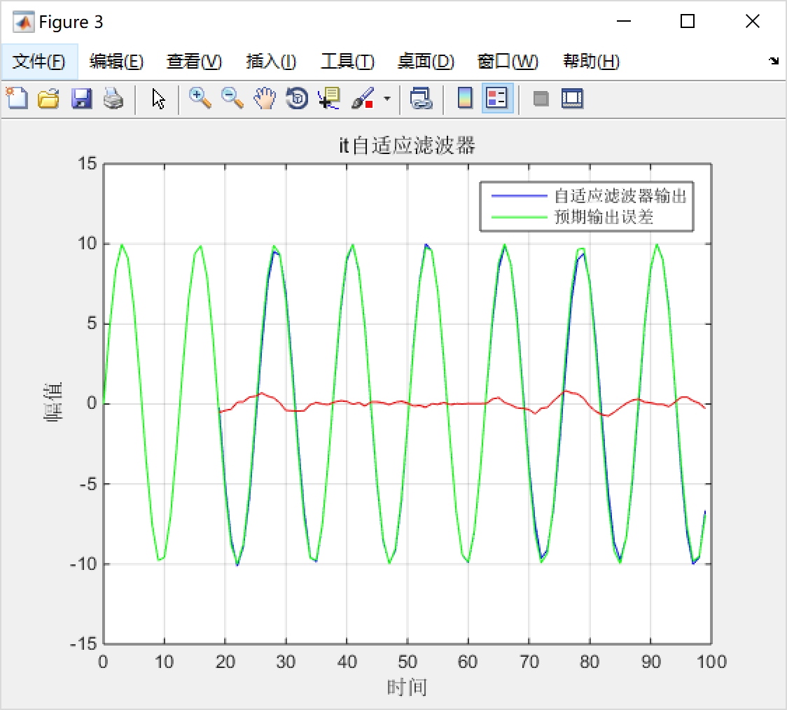This screenshot has width=787, height=710.
Task: Enable the Data Cursor tool
Action: pyautogui.click(x=329, y=98)
